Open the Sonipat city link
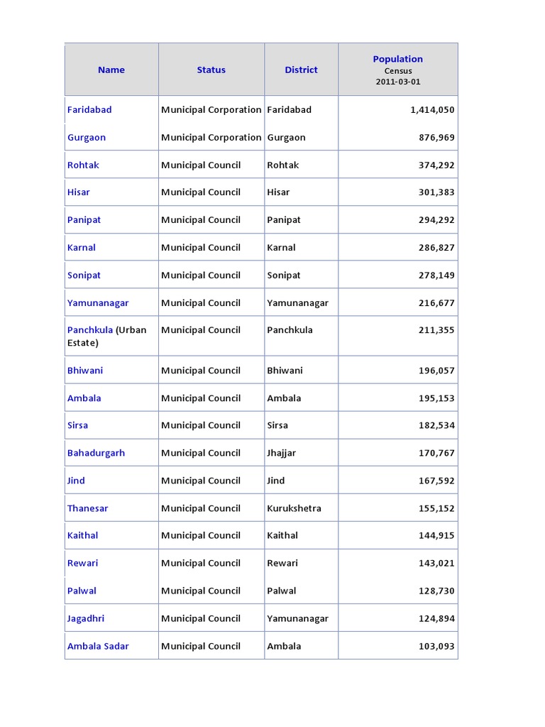 pos(84,275)
